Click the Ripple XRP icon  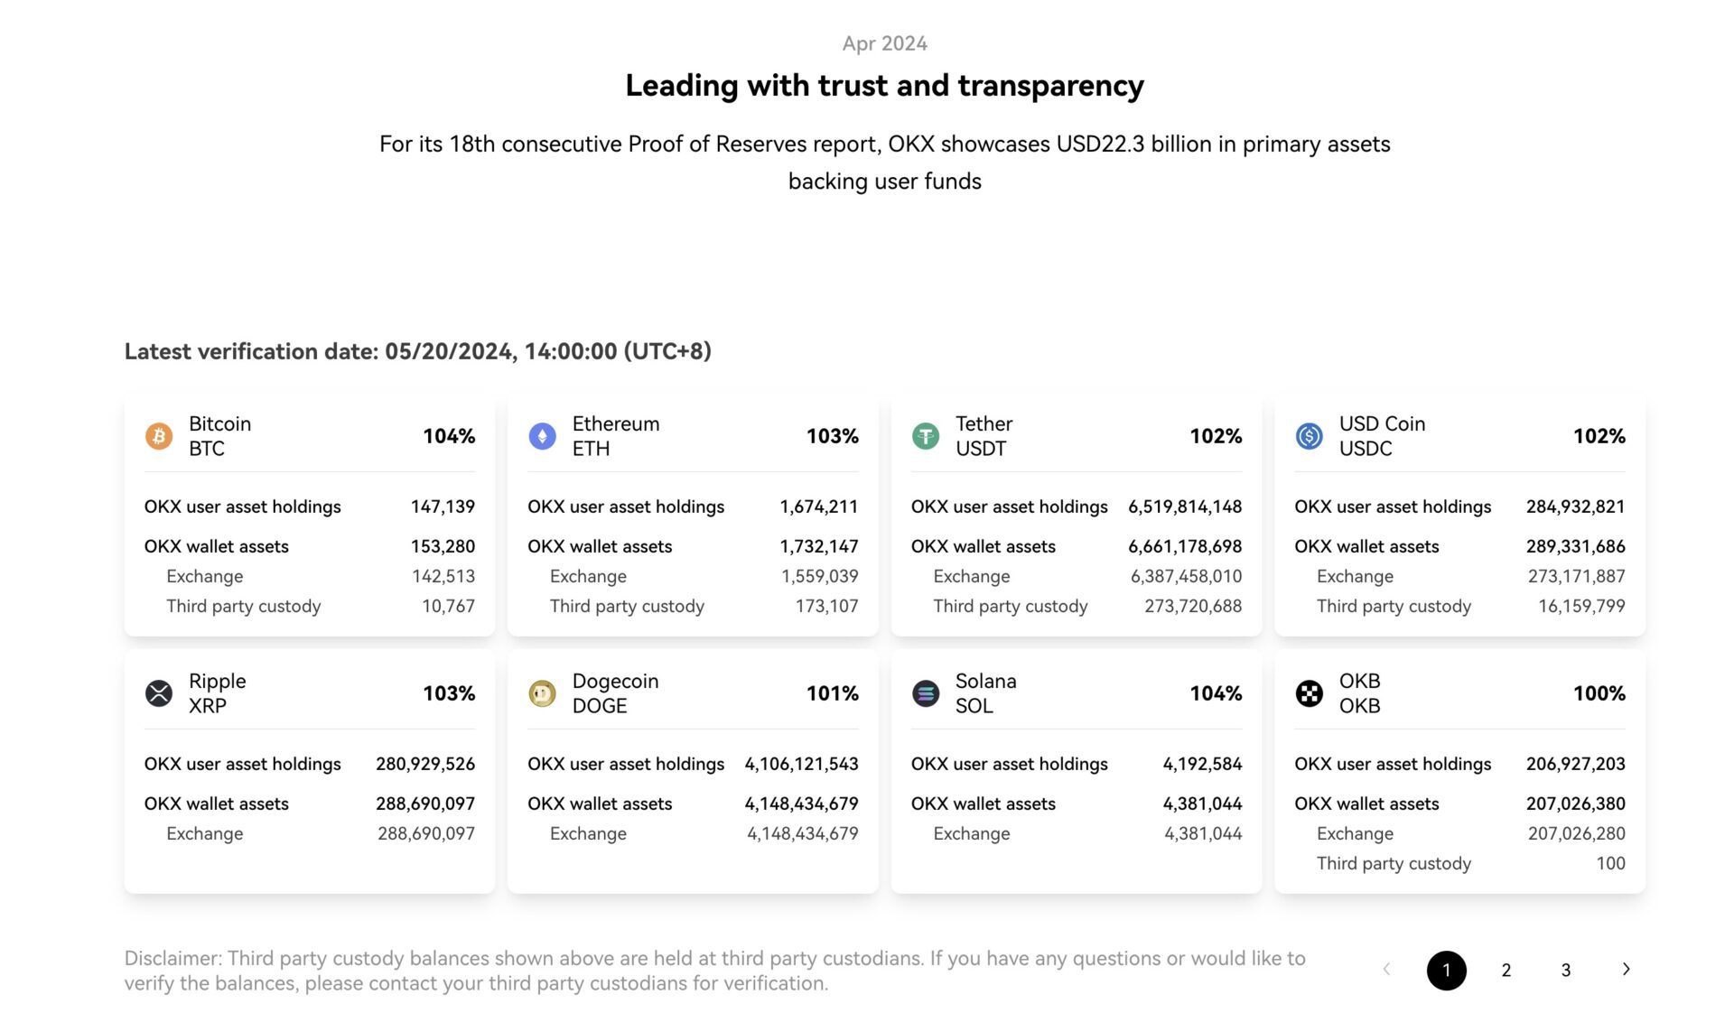[x=159, y=693]
